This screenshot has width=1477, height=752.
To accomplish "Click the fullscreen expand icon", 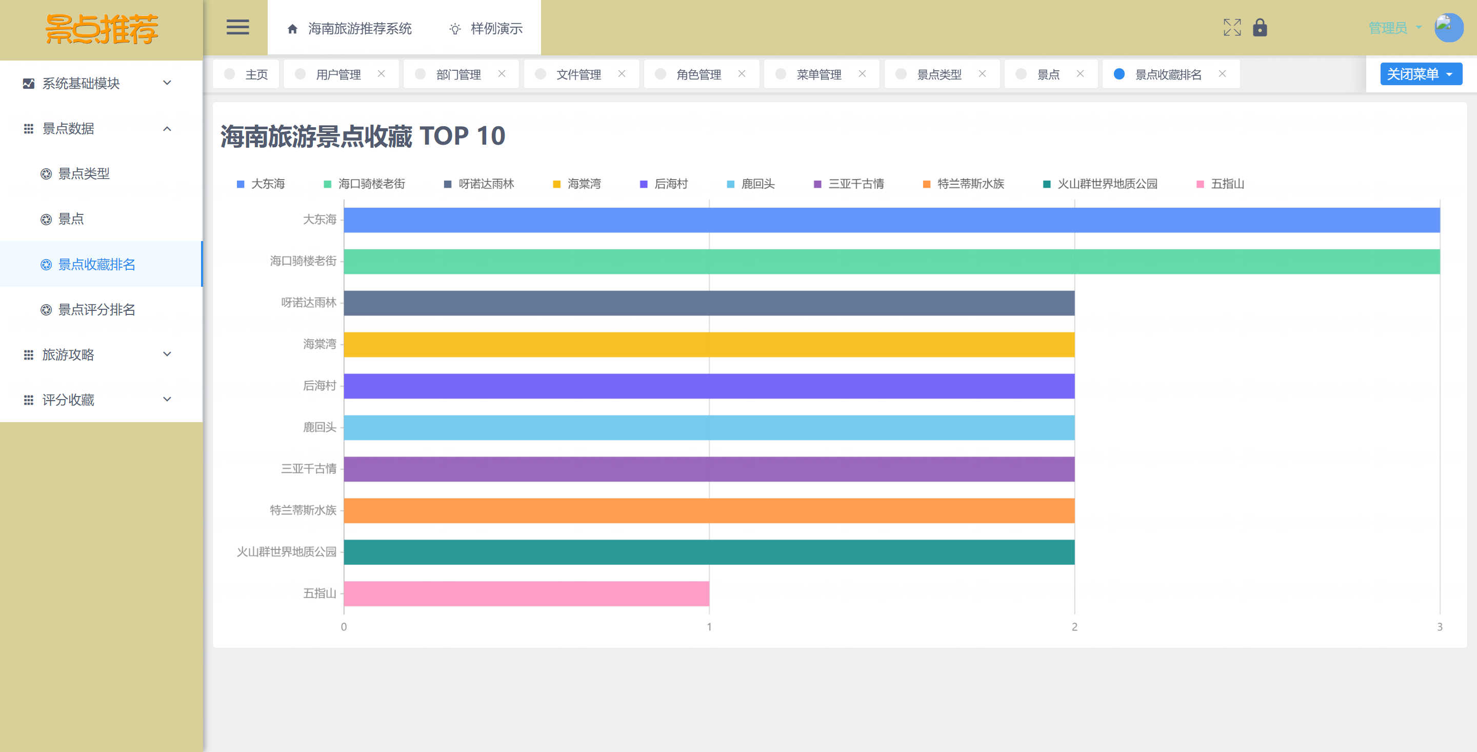I will (x=1231, y=27).
